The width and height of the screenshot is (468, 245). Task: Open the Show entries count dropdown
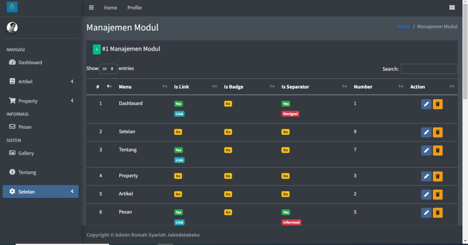pyautogui.click(x=108, y=69)
